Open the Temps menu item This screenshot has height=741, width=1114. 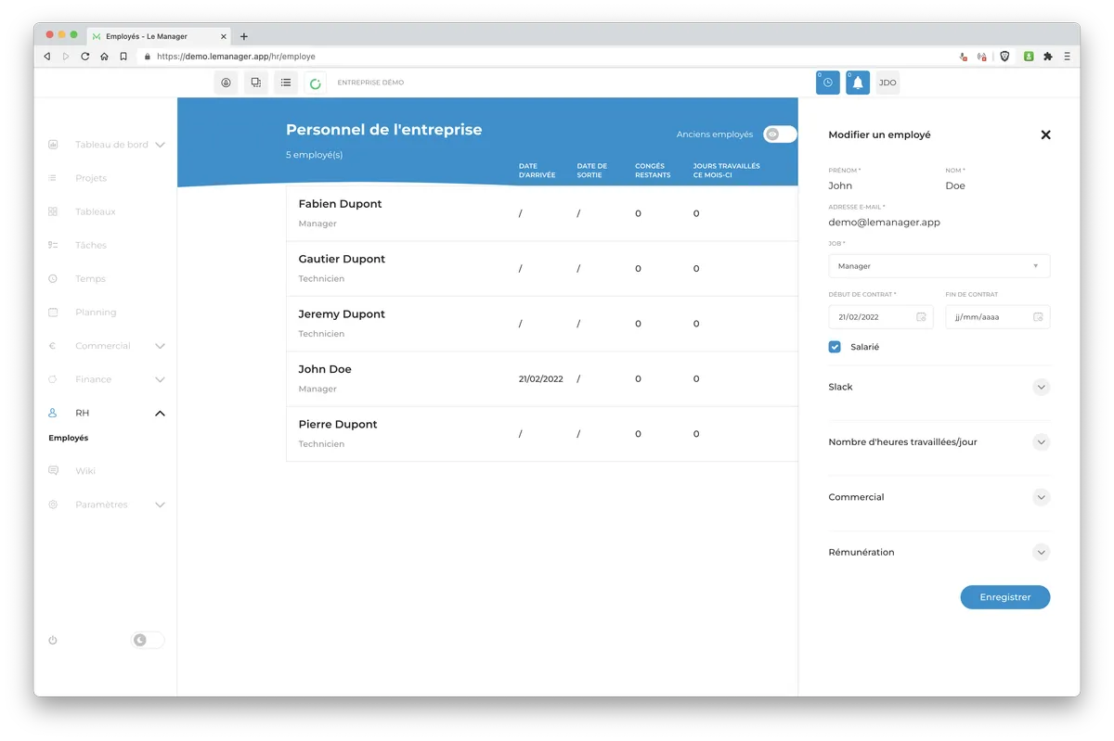pyautogui.click(x=90, y=278)
